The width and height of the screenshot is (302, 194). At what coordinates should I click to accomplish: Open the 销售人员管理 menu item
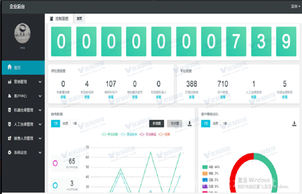click(x=23, y=138)
